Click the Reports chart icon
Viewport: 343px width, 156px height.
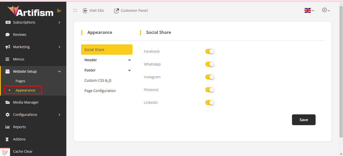(x=8, y=127)
